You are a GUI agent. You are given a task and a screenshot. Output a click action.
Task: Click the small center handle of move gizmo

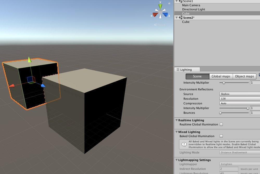(31, 80)
